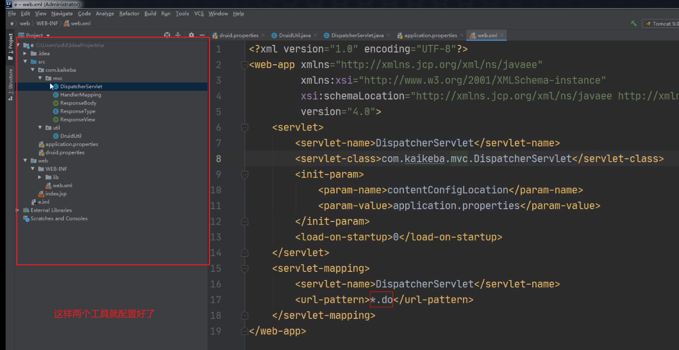The image size is (679, 350).
Task: Close the web.xml editor tab
Action: coord(502,36)
